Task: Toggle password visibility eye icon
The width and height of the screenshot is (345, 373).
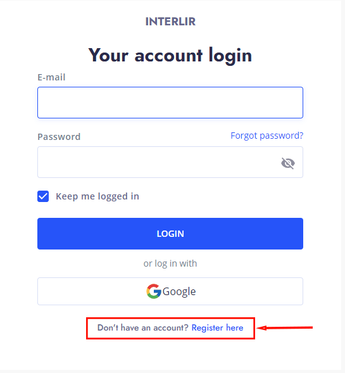Action: click(287, 163)
